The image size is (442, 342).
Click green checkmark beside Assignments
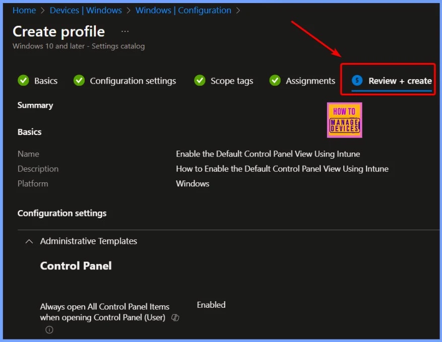pyautogui.click(x=275, y=80)
